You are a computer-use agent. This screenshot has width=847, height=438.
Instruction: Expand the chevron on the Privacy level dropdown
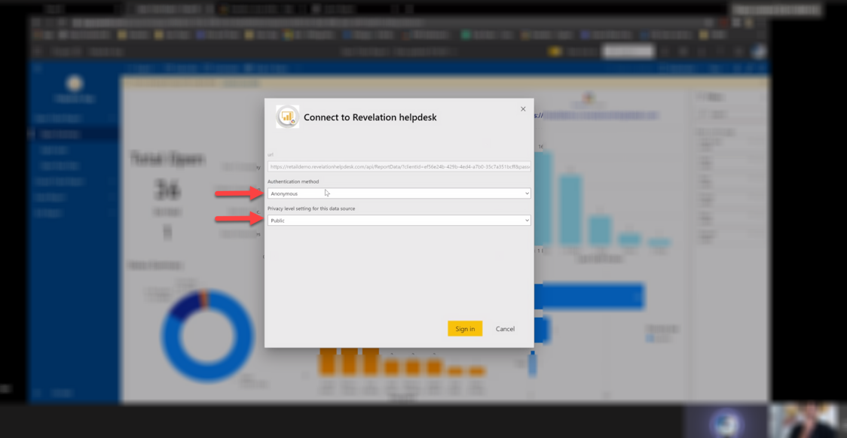point(527,220)
